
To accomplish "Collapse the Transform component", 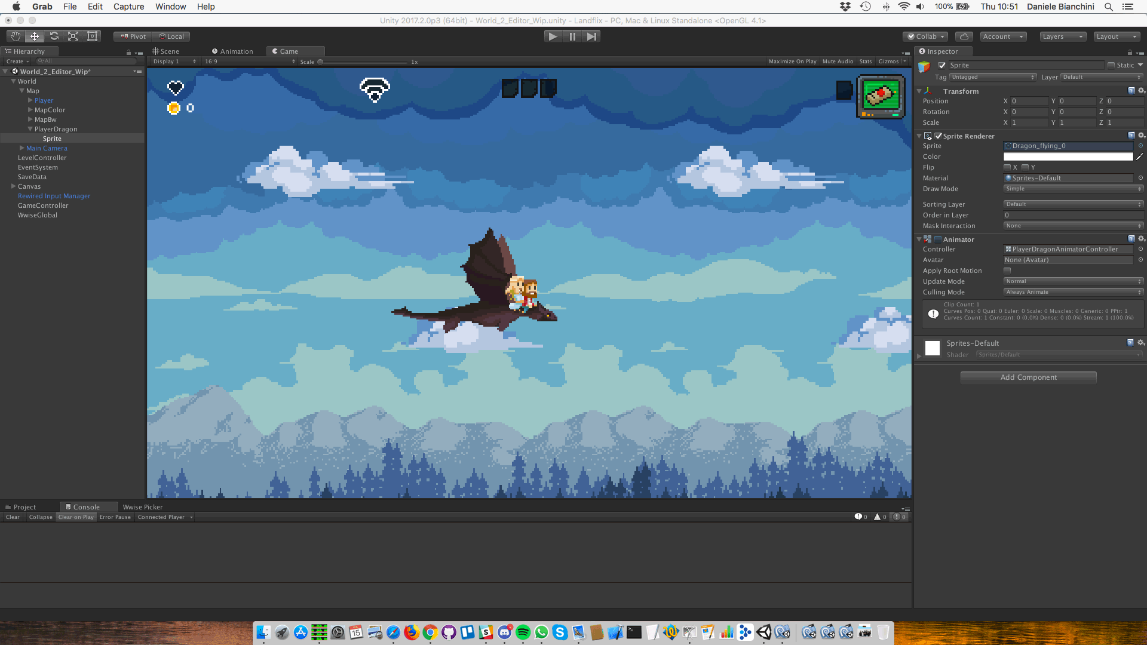I will pos(919,91).
